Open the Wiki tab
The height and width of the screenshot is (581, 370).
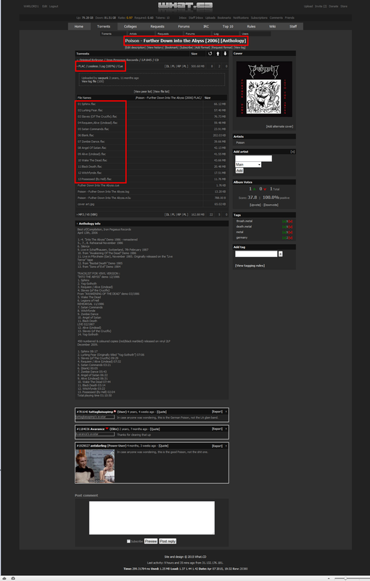(272, 26)
